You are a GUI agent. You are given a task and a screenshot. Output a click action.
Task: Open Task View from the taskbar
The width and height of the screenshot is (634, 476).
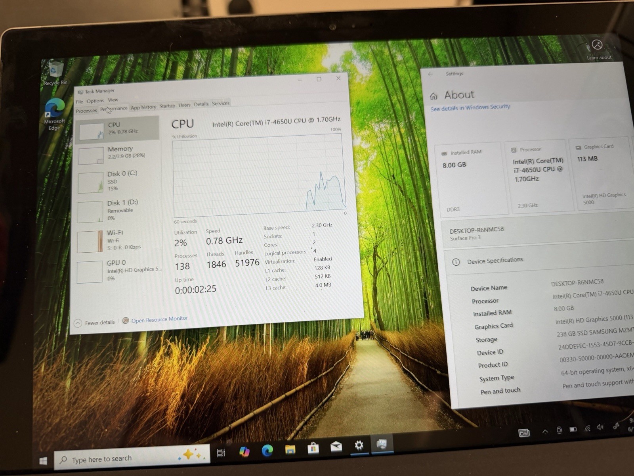pyautogui.click(x=221, y=452)
